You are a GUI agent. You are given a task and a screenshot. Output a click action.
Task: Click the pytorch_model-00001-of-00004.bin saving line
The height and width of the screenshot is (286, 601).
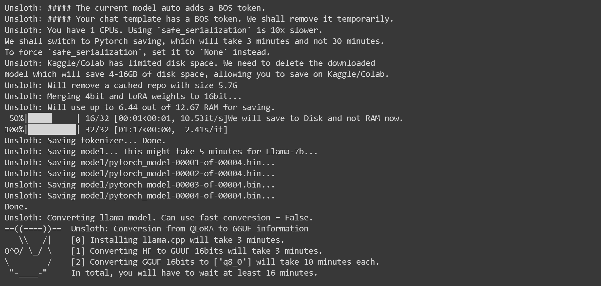point(139,163)
